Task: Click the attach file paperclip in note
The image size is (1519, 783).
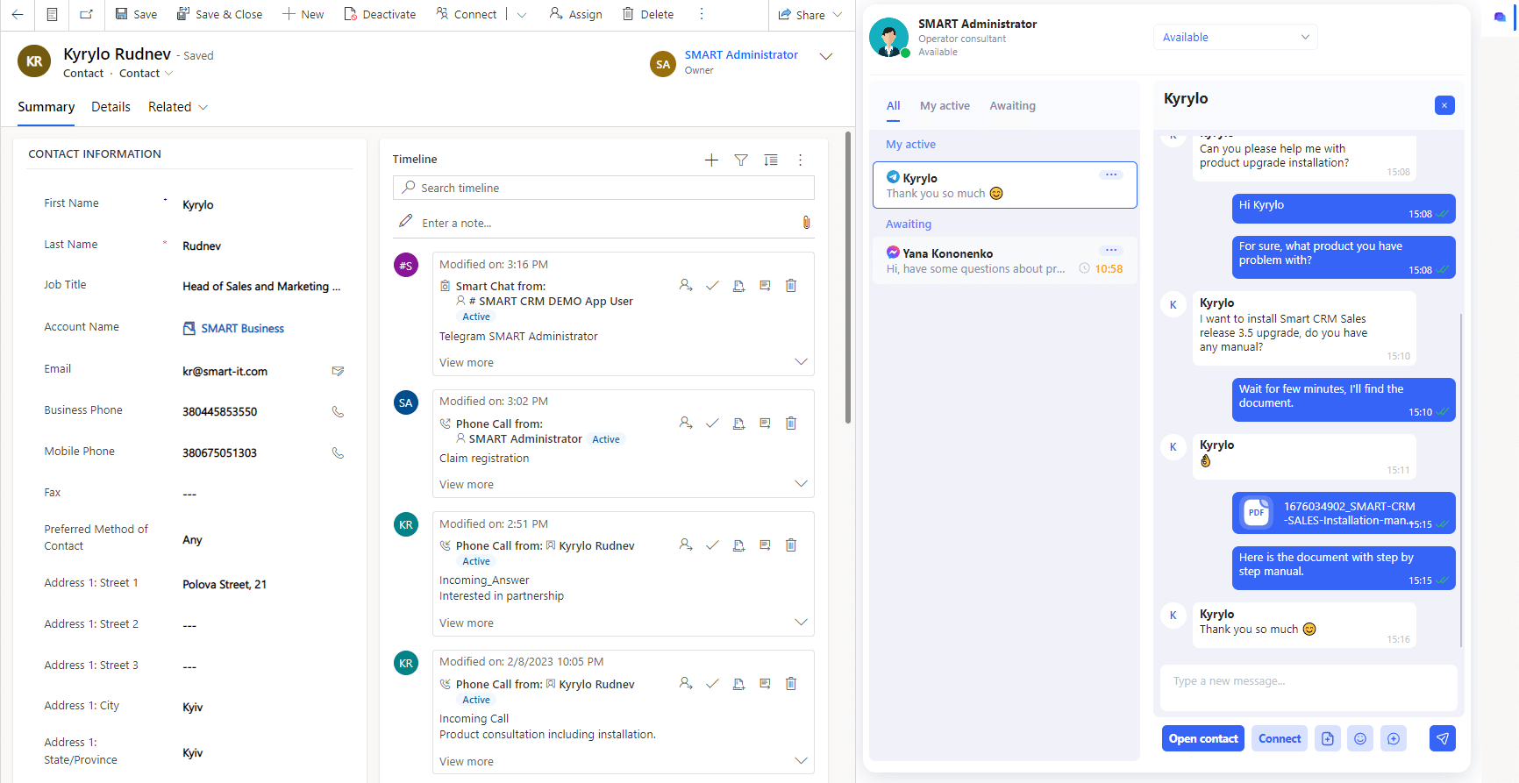Action: tap(806, 223)
